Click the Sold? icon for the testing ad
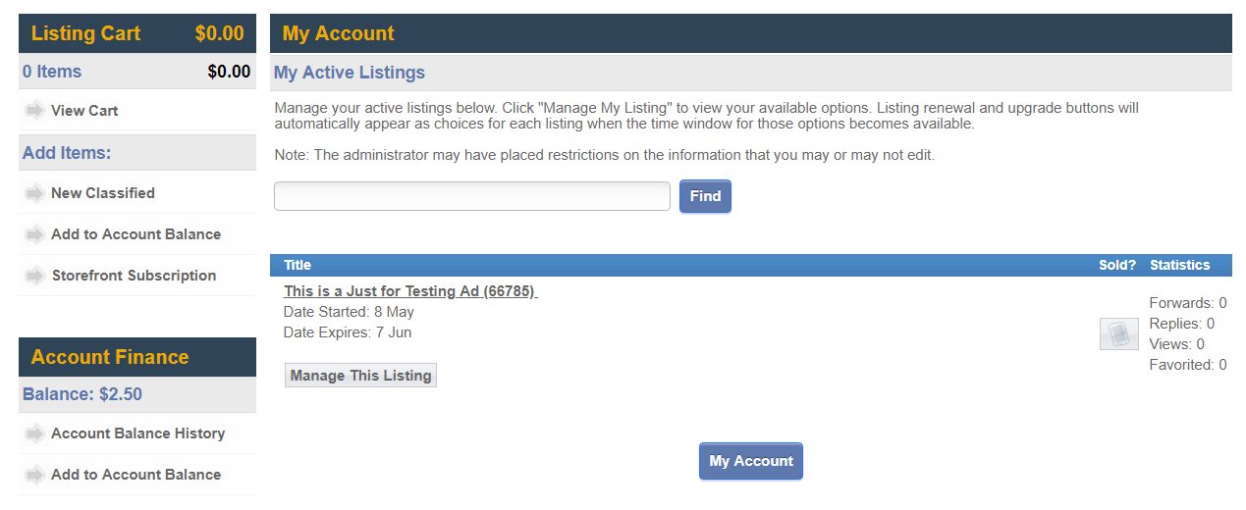This screenshot has width=1246, height=510. pyautogui.click(x=1118, y=333)
